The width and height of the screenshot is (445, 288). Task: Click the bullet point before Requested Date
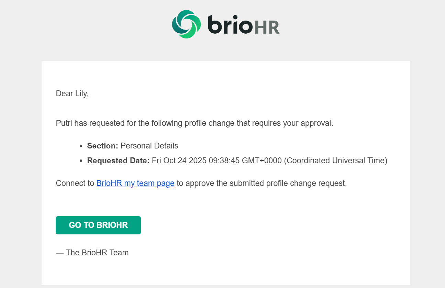[x=81, y=161]
